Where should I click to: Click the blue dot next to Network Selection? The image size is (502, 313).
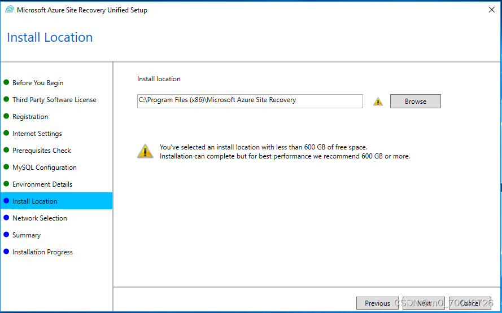[6, 218]
